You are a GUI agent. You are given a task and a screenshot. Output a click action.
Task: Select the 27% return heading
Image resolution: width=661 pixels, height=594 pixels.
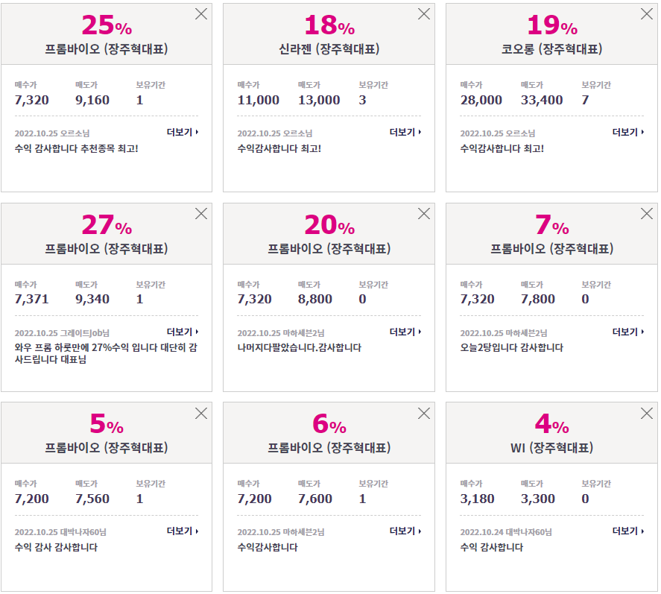(x=107, y=224)
